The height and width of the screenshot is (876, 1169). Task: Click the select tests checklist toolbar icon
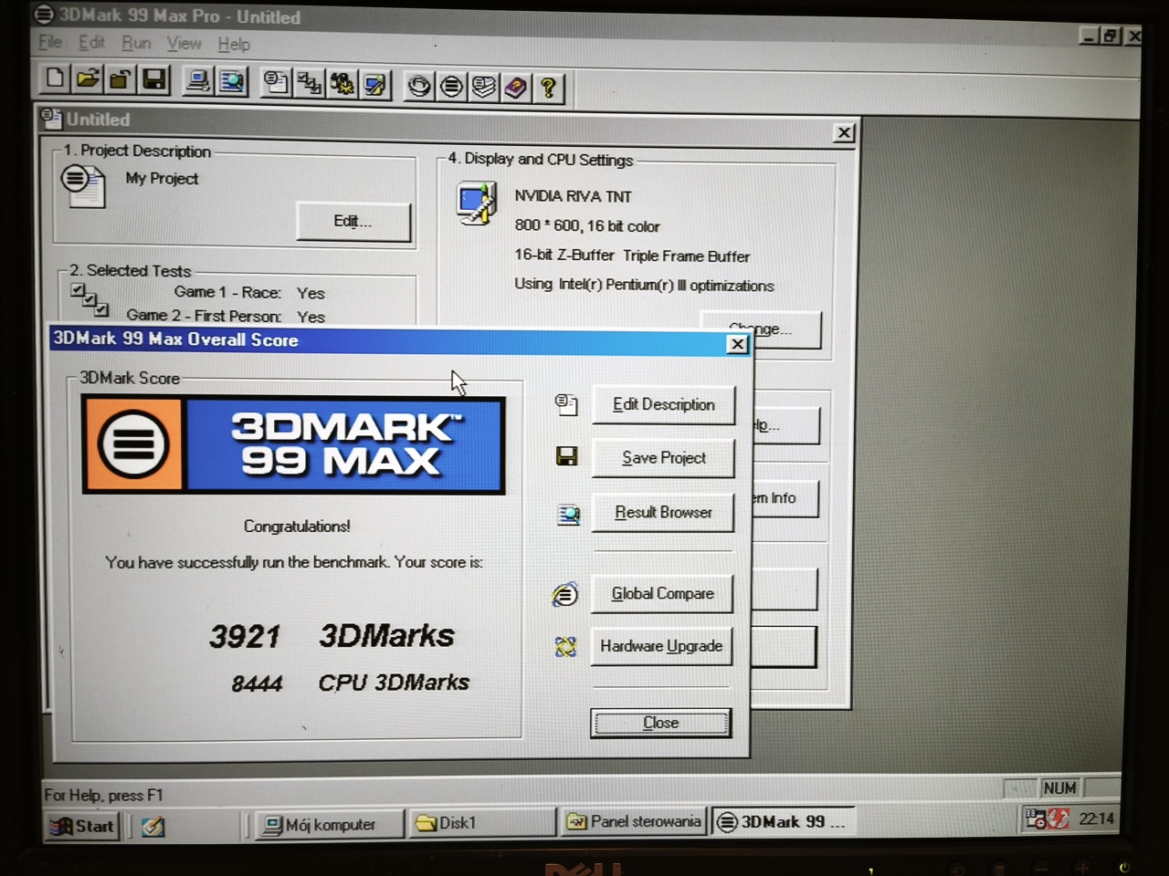310,84
